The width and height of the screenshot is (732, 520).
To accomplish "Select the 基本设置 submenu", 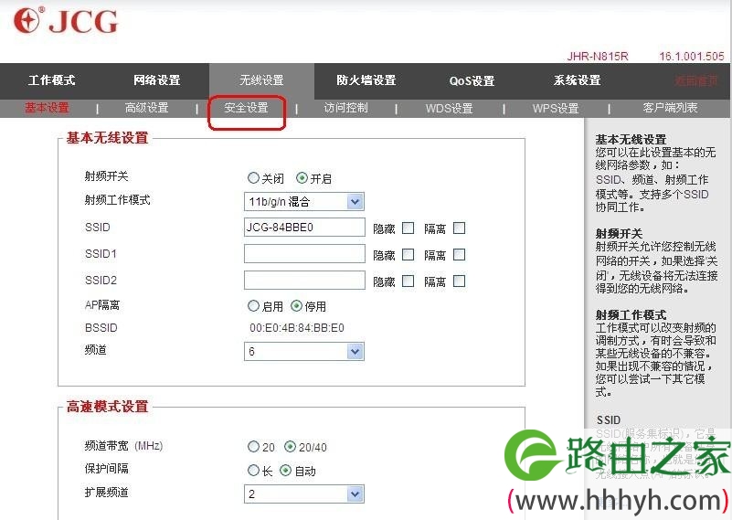I will click(x=47, y=108).
